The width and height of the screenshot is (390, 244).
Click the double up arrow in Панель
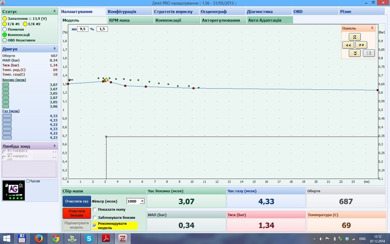click(354, 37)
